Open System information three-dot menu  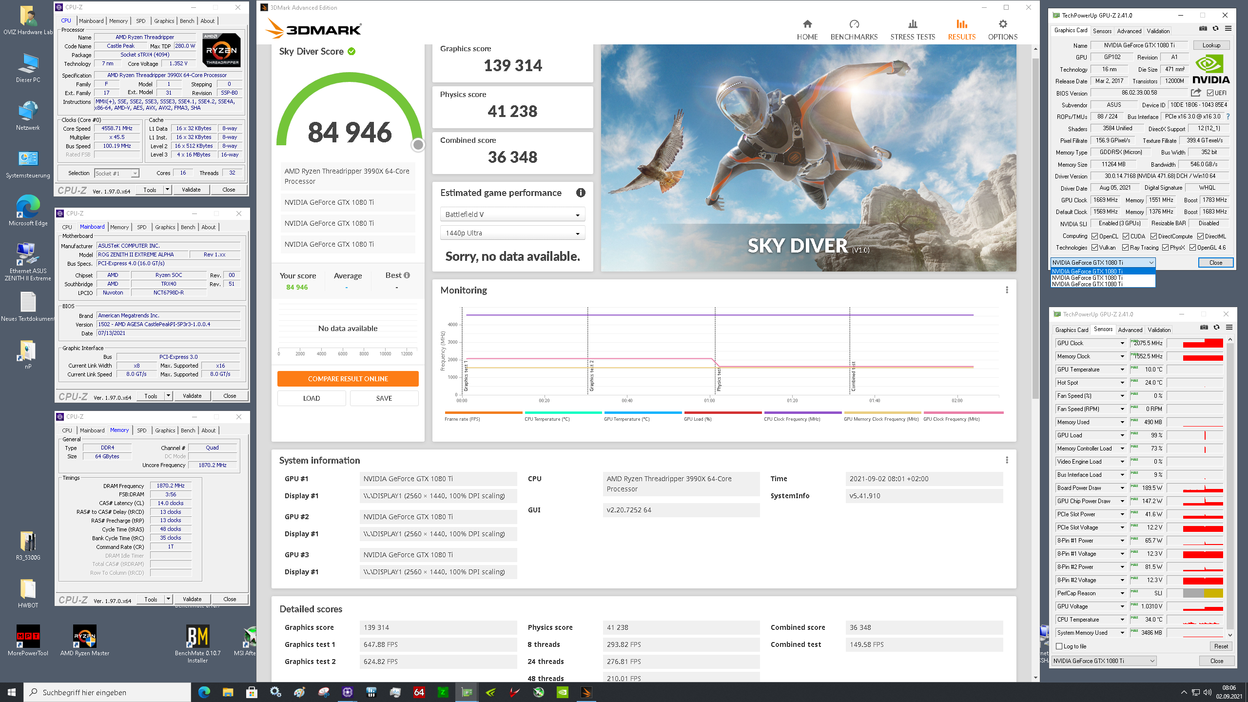[1007, 460]
